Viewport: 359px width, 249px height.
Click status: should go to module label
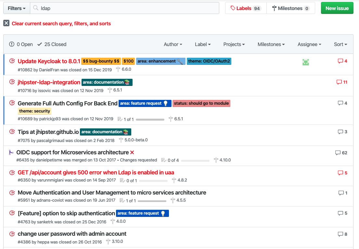201,103
